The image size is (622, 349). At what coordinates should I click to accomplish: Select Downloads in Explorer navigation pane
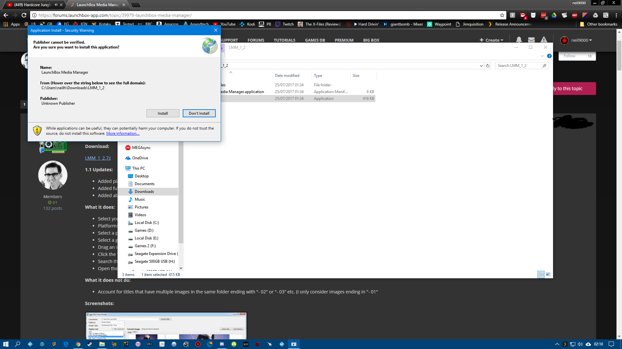tap(148, 192)
